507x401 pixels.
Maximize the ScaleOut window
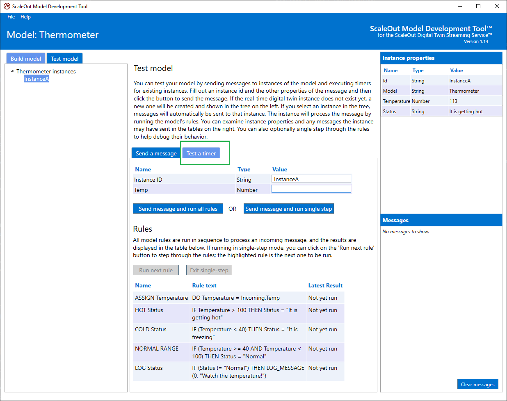478,6
